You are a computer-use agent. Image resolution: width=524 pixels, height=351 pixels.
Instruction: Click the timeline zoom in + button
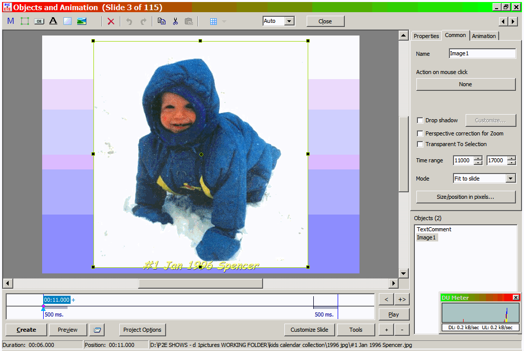click(x=386, y=330)
